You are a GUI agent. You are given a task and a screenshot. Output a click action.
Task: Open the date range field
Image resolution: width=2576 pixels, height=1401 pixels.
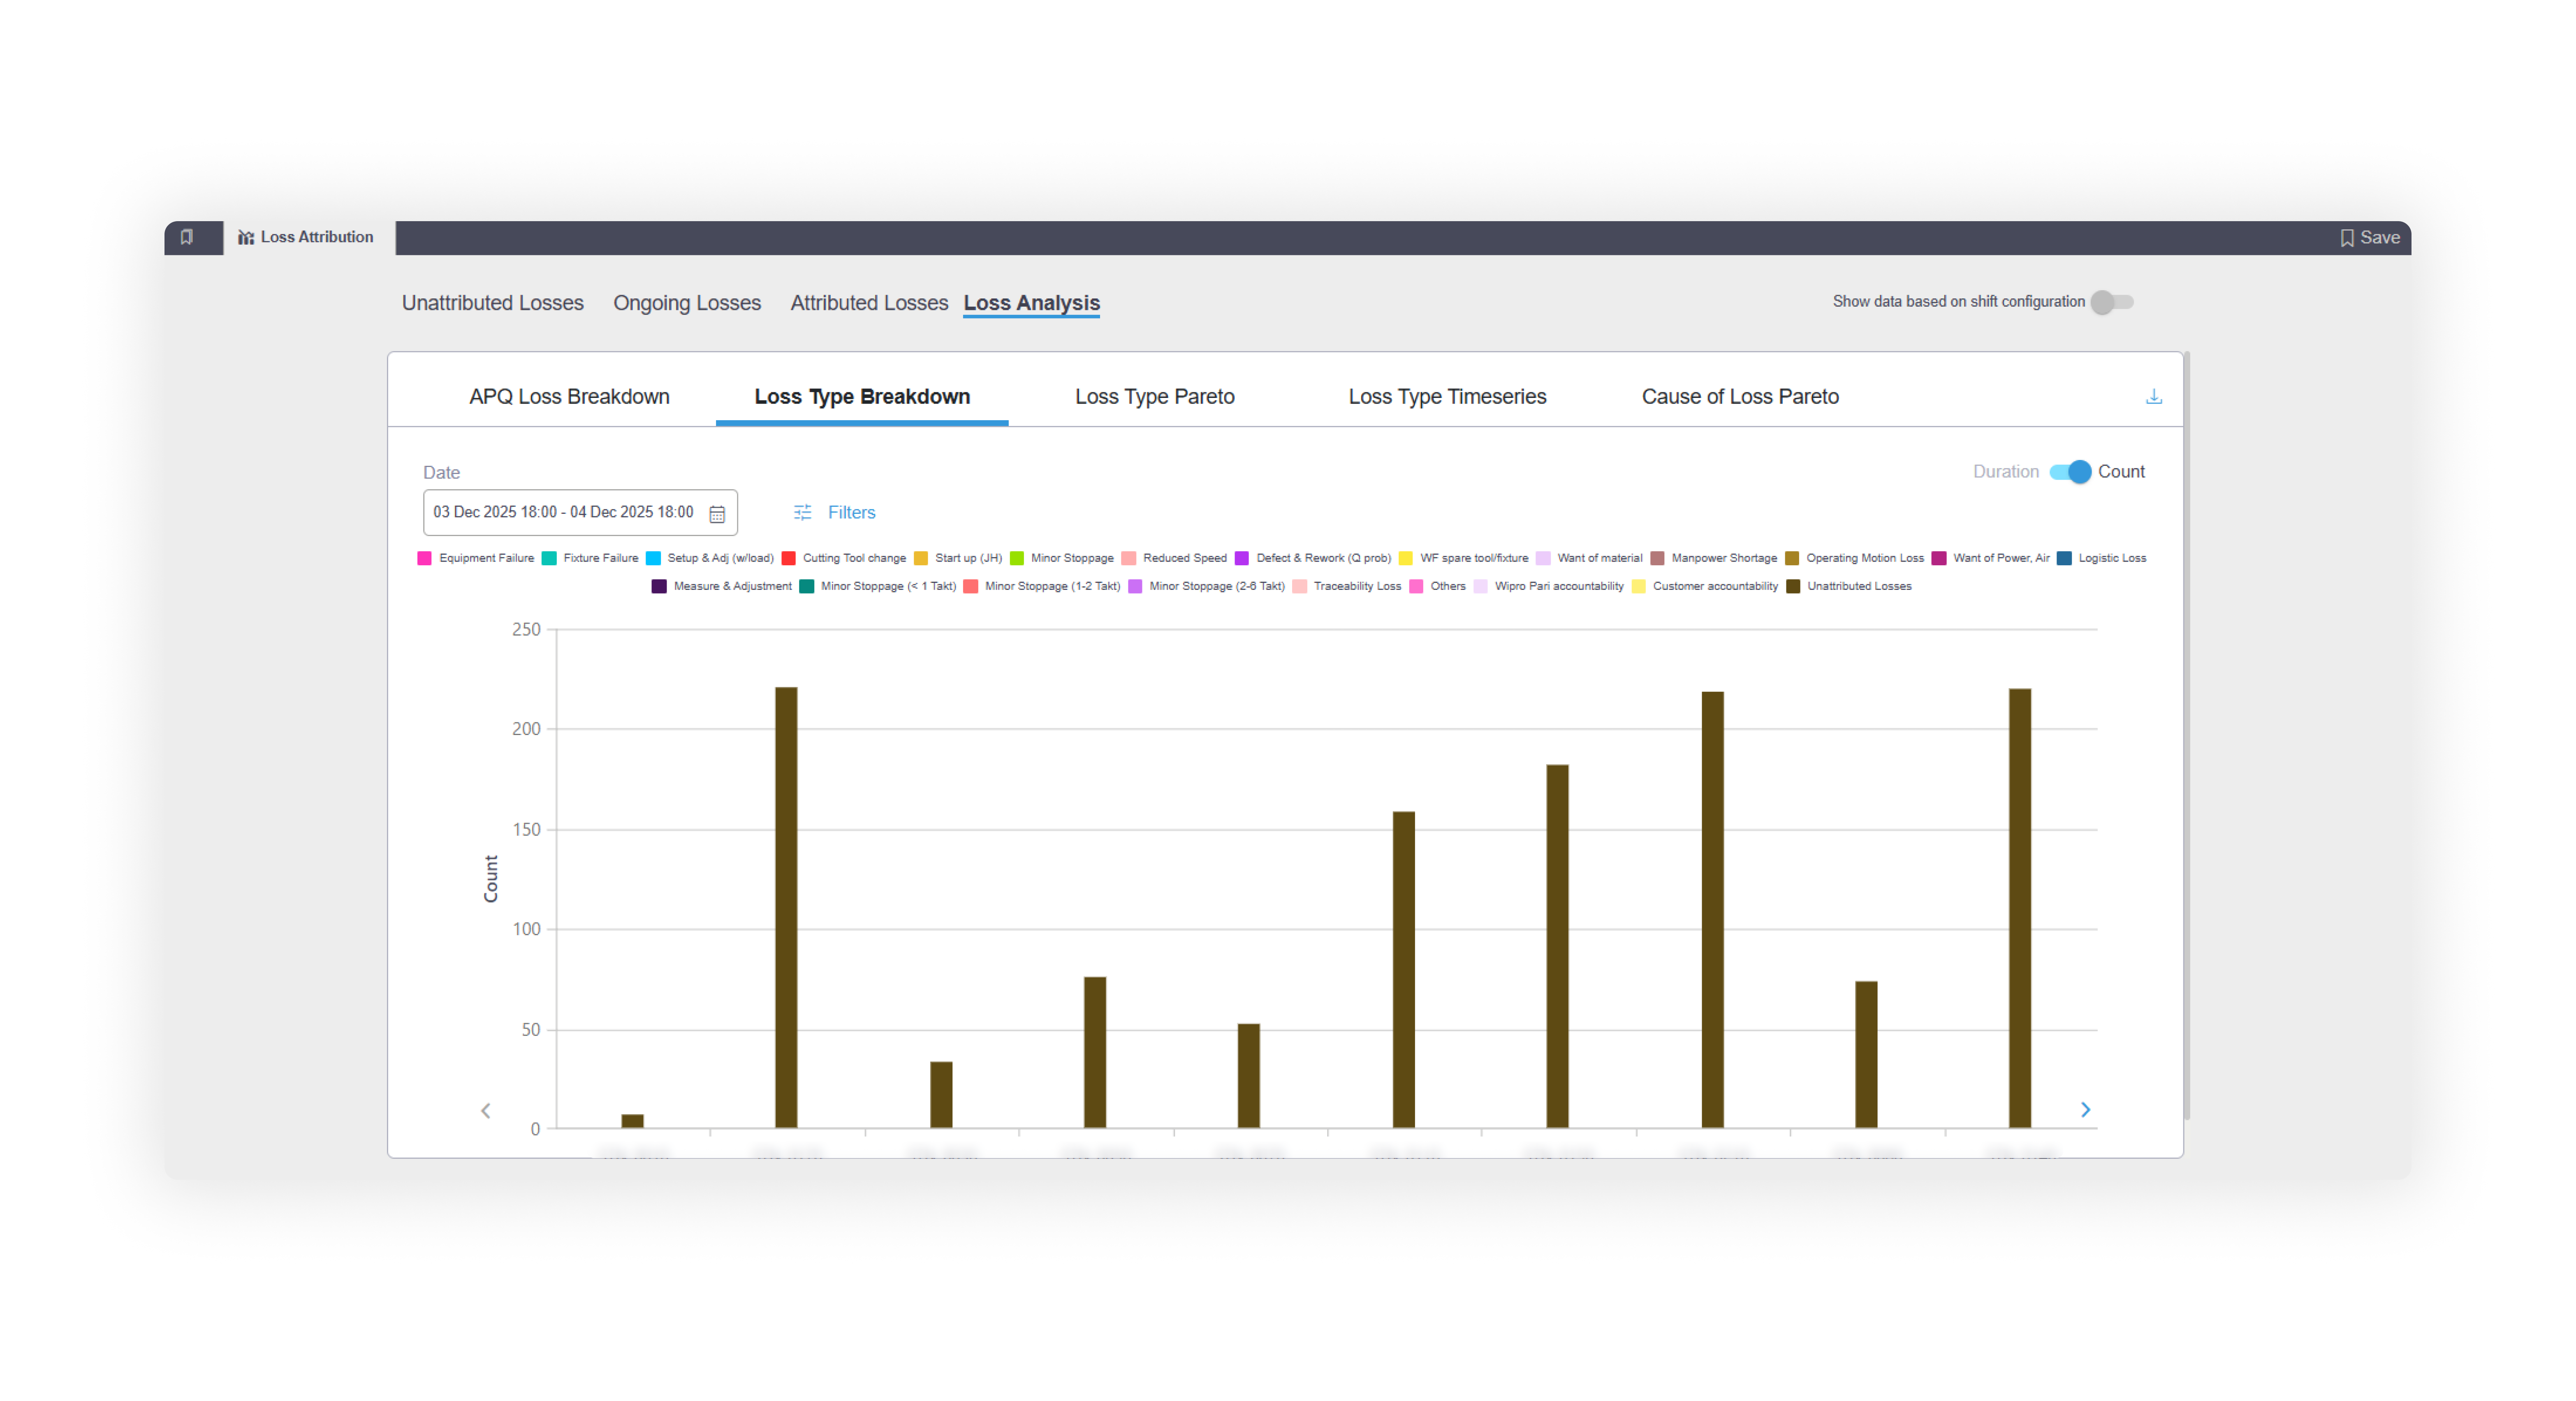(563, 513)
